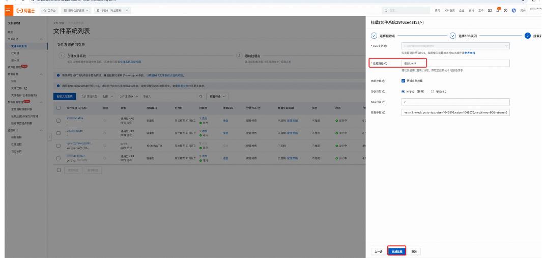Open the notification bell icon

tap(498, 10)
